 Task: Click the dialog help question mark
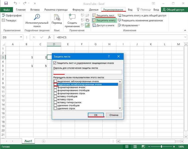[109, 56]
